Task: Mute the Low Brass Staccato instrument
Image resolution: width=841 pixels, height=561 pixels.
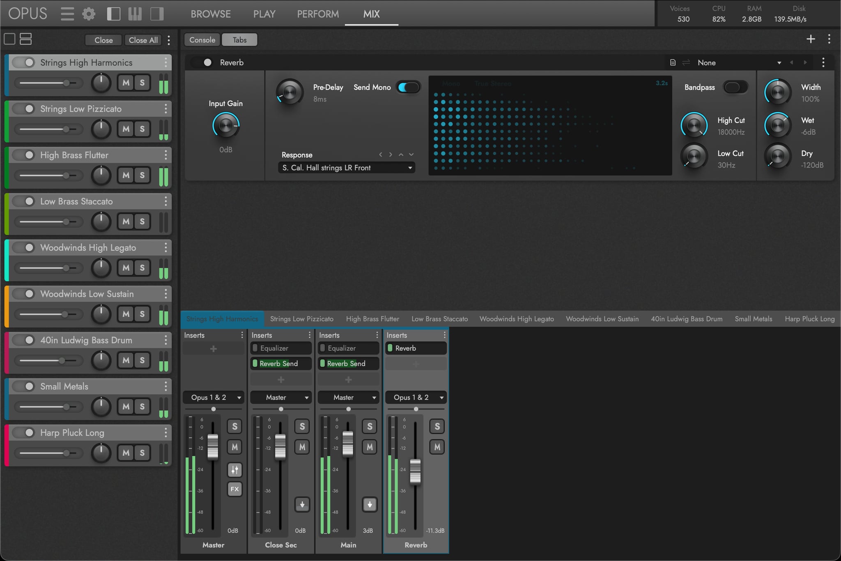Action: (126, 222)
